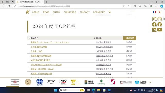The width and height of the screenshot is (165, 93).
Task: Show hidden system tray icons chevron
Action: 127,90
